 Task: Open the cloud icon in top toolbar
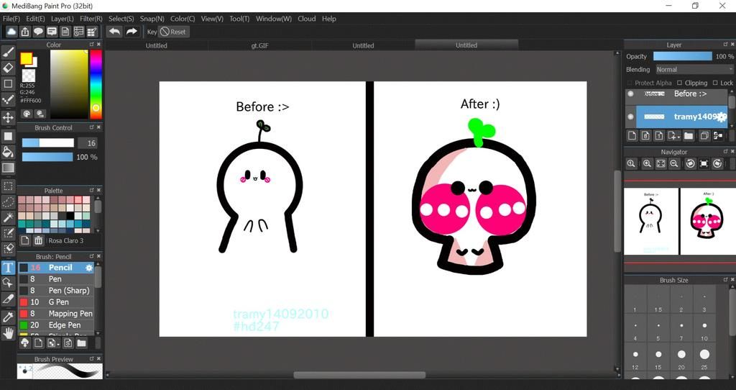coord(11,32)
